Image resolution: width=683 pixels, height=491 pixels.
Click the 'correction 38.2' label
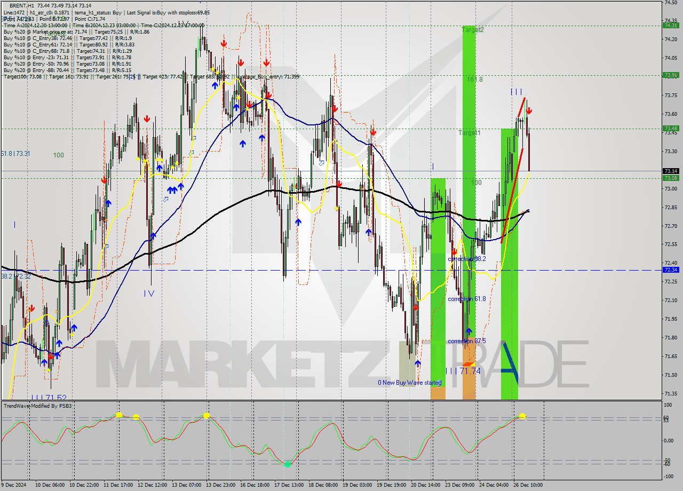point(467,259)
